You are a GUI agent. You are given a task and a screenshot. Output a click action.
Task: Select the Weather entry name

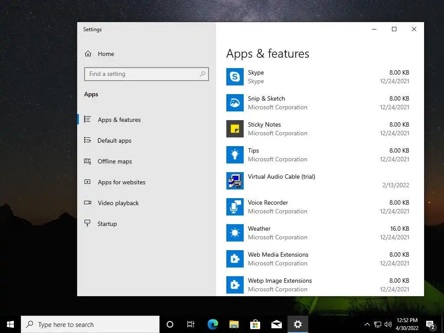coord(259,229)
